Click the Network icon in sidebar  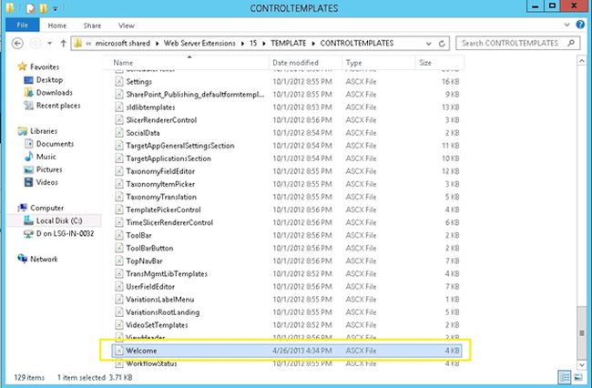(x=22, y=259)
